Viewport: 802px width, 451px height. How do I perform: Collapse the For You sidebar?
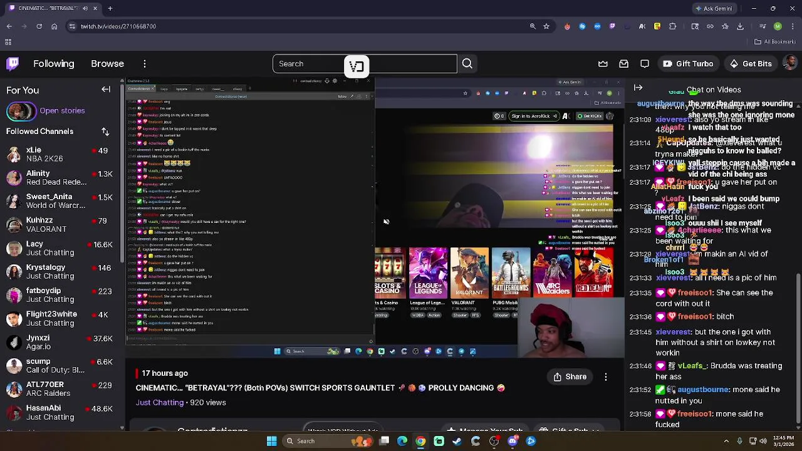click(106, 90)
